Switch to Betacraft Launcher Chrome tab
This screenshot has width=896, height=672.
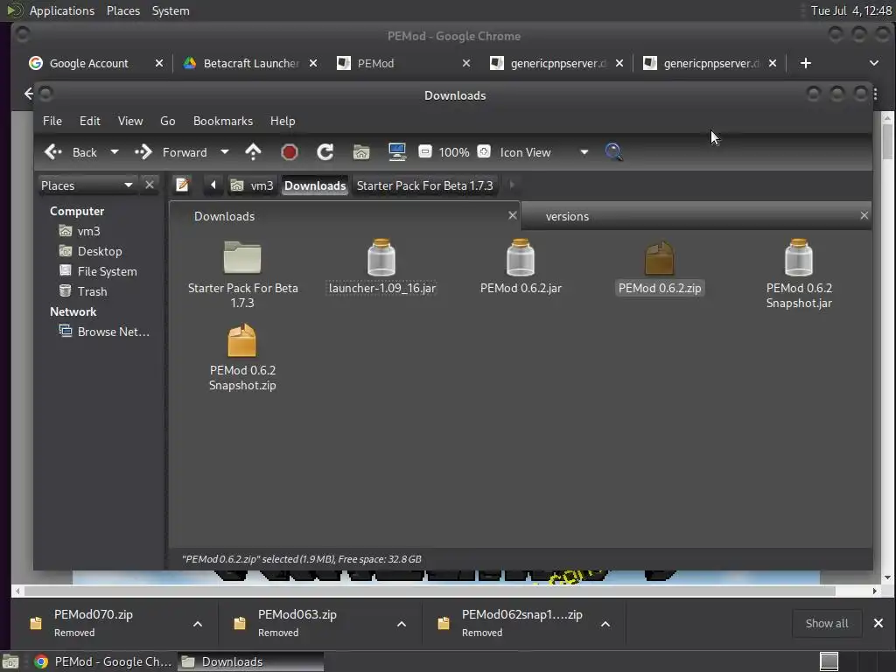(x=250, y=63)
